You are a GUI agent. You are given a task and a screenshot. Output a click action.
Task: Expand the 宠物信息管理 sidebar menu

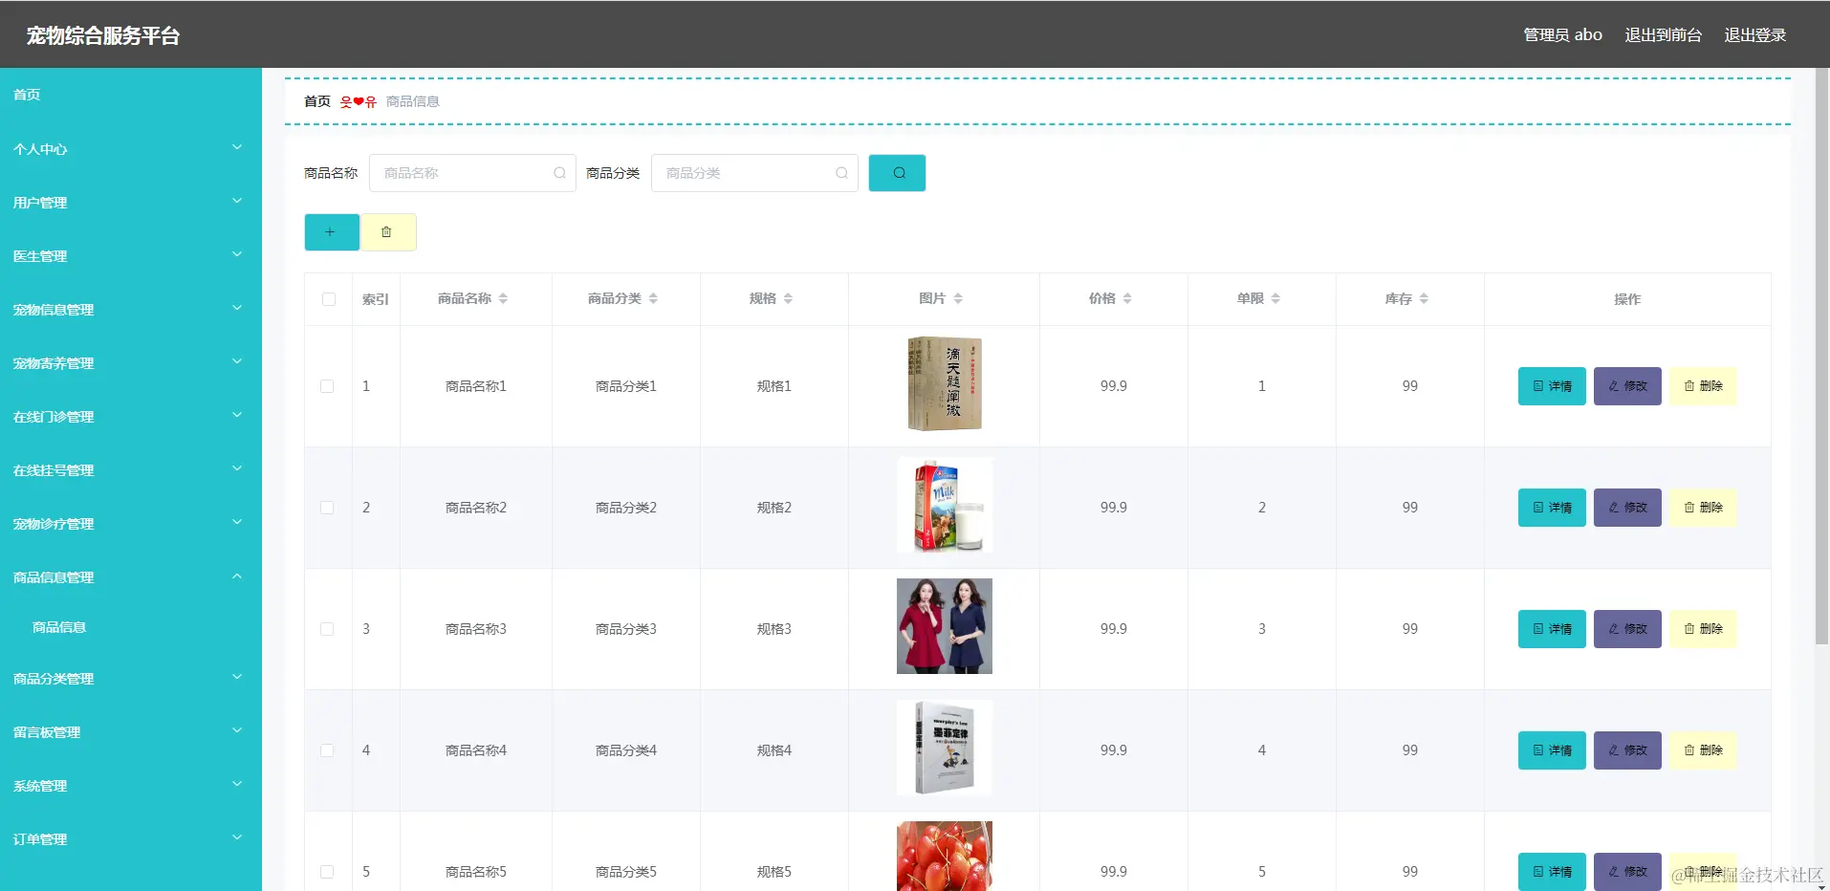pos(131,309)
